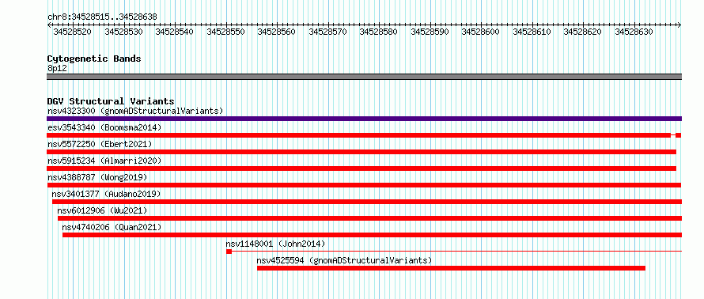Open the Cytogenetic Bands track title
704x299 pixels.
(94, 59)
